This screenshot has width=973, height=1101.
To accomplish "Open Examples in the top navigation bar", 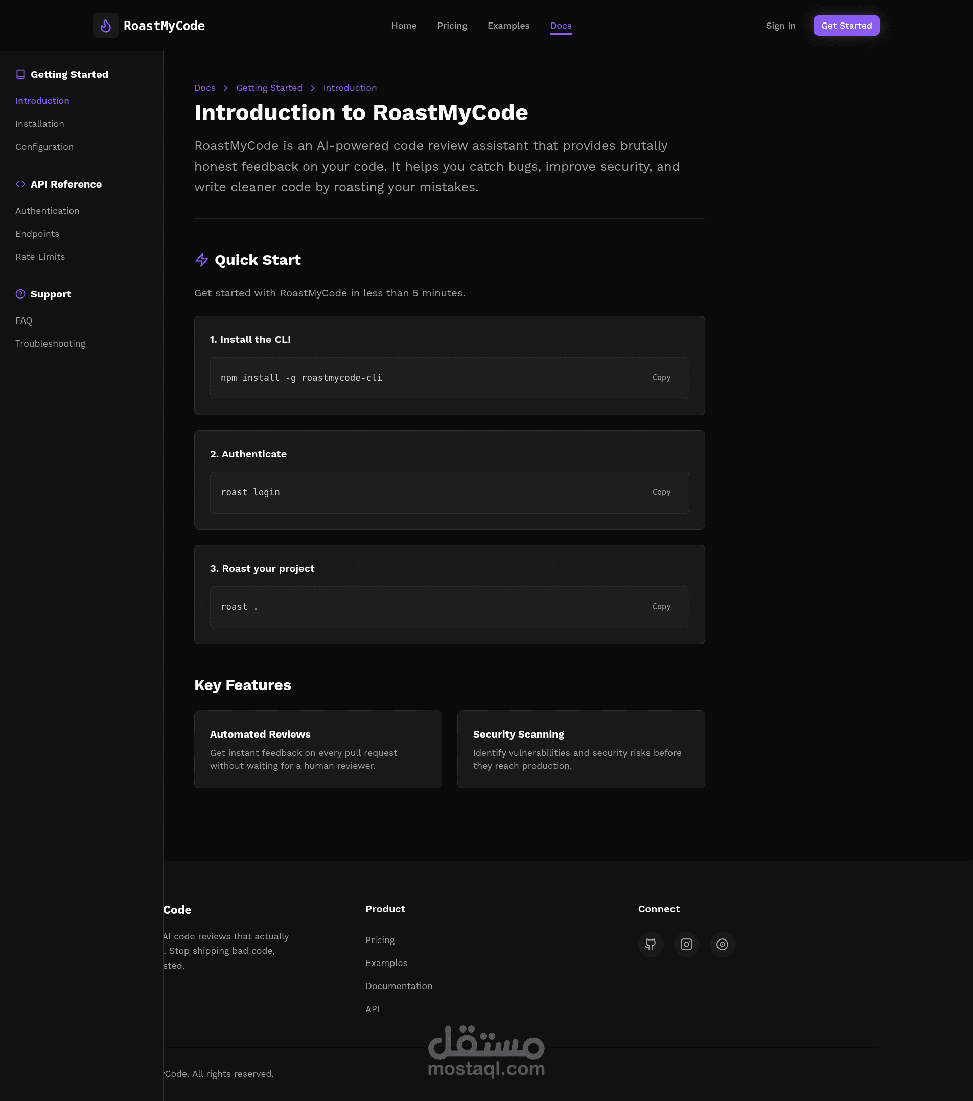I will tap(508, 26).
